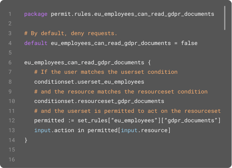Click the package path permit.rules.eu_employees_can_read_gdpr_documents
The image size is (232, 168).
coord(132,14)
